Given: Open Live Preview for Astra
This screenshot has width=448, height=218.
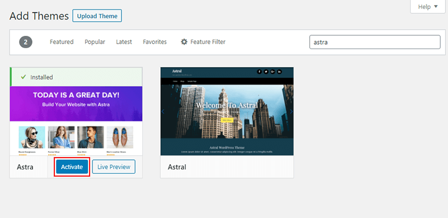Looking at the screenshot, I should (114, 167).
